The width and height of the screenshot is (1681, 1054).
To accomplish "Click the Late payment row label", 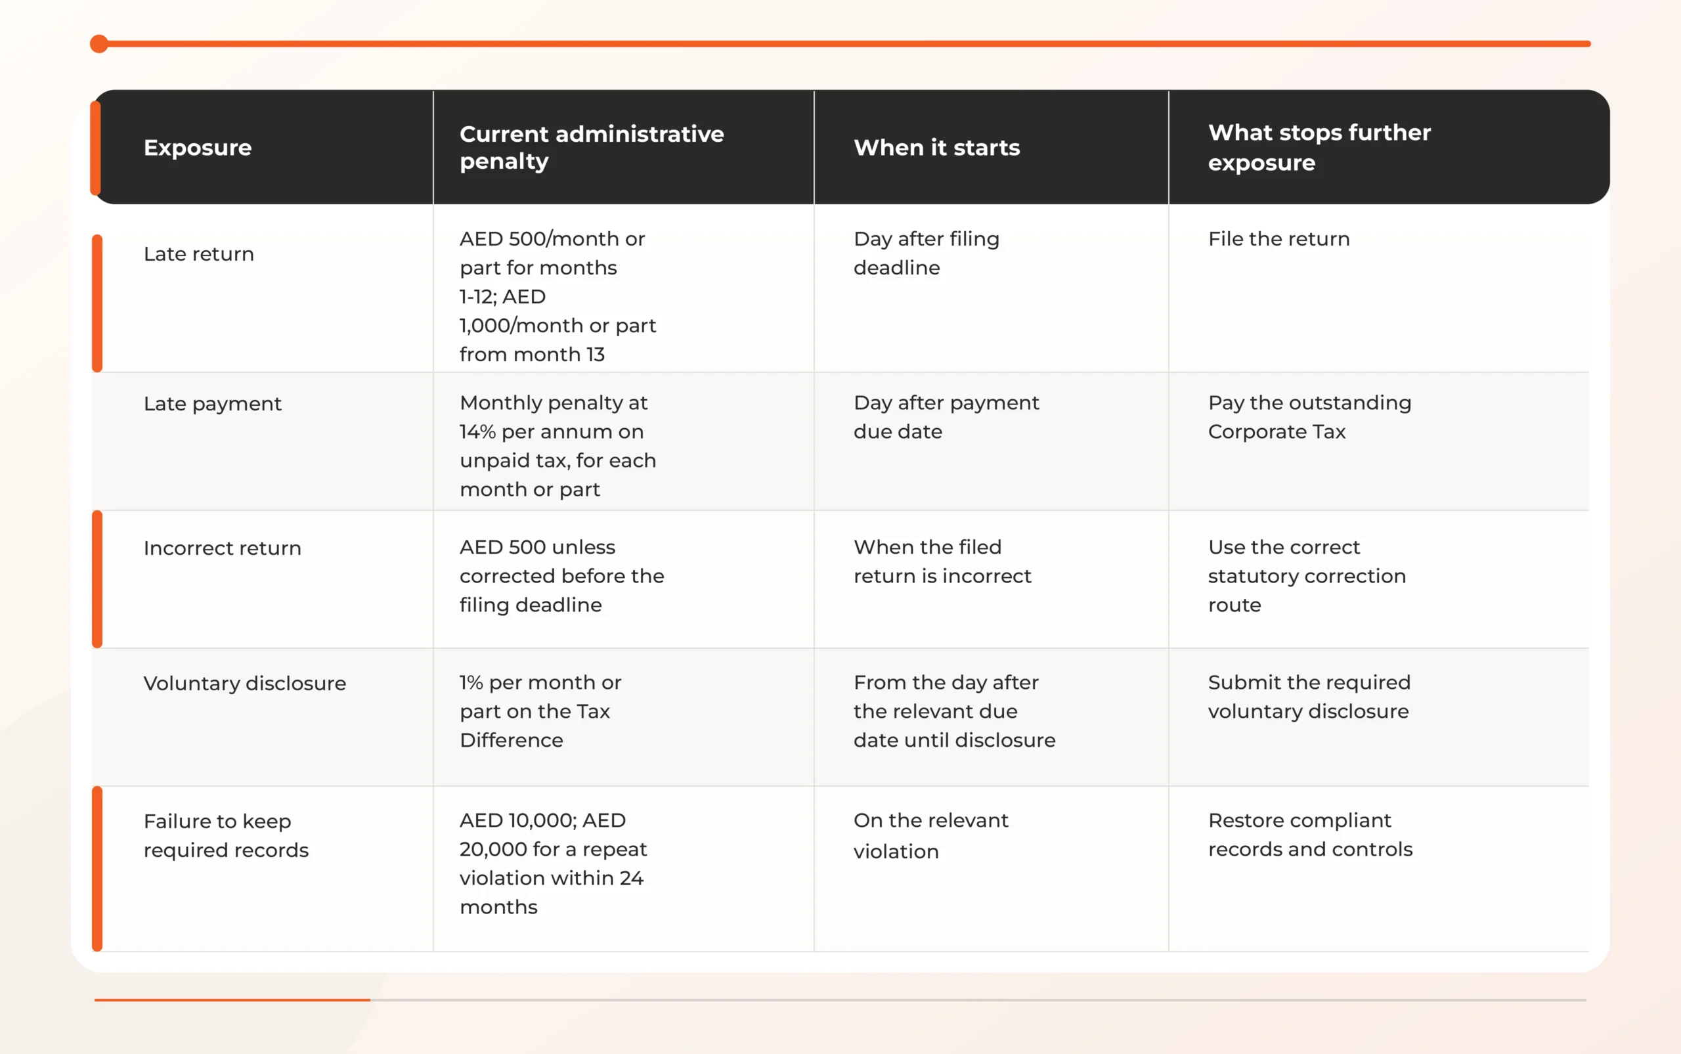I will point(213,404).
